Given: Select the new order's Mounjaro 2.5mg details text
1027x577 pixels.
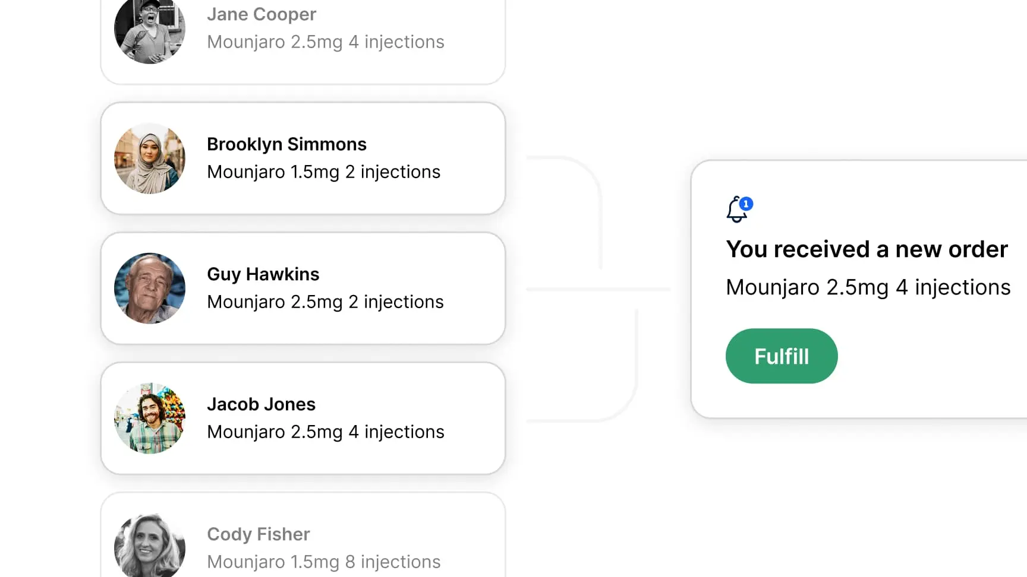Looking at the screenshot, I should point(868,287).
